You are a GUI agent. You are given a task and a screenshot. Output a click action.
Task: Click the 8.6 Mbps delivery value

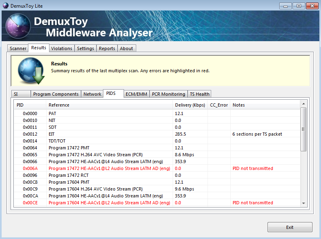coord(184,155)
